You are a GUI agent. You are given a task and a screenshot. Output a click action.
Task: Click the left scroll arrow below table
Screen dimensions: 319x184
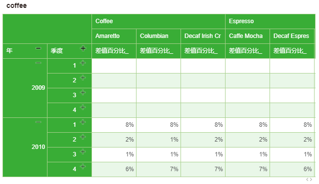pyautogui.click(x=308, y=180)
